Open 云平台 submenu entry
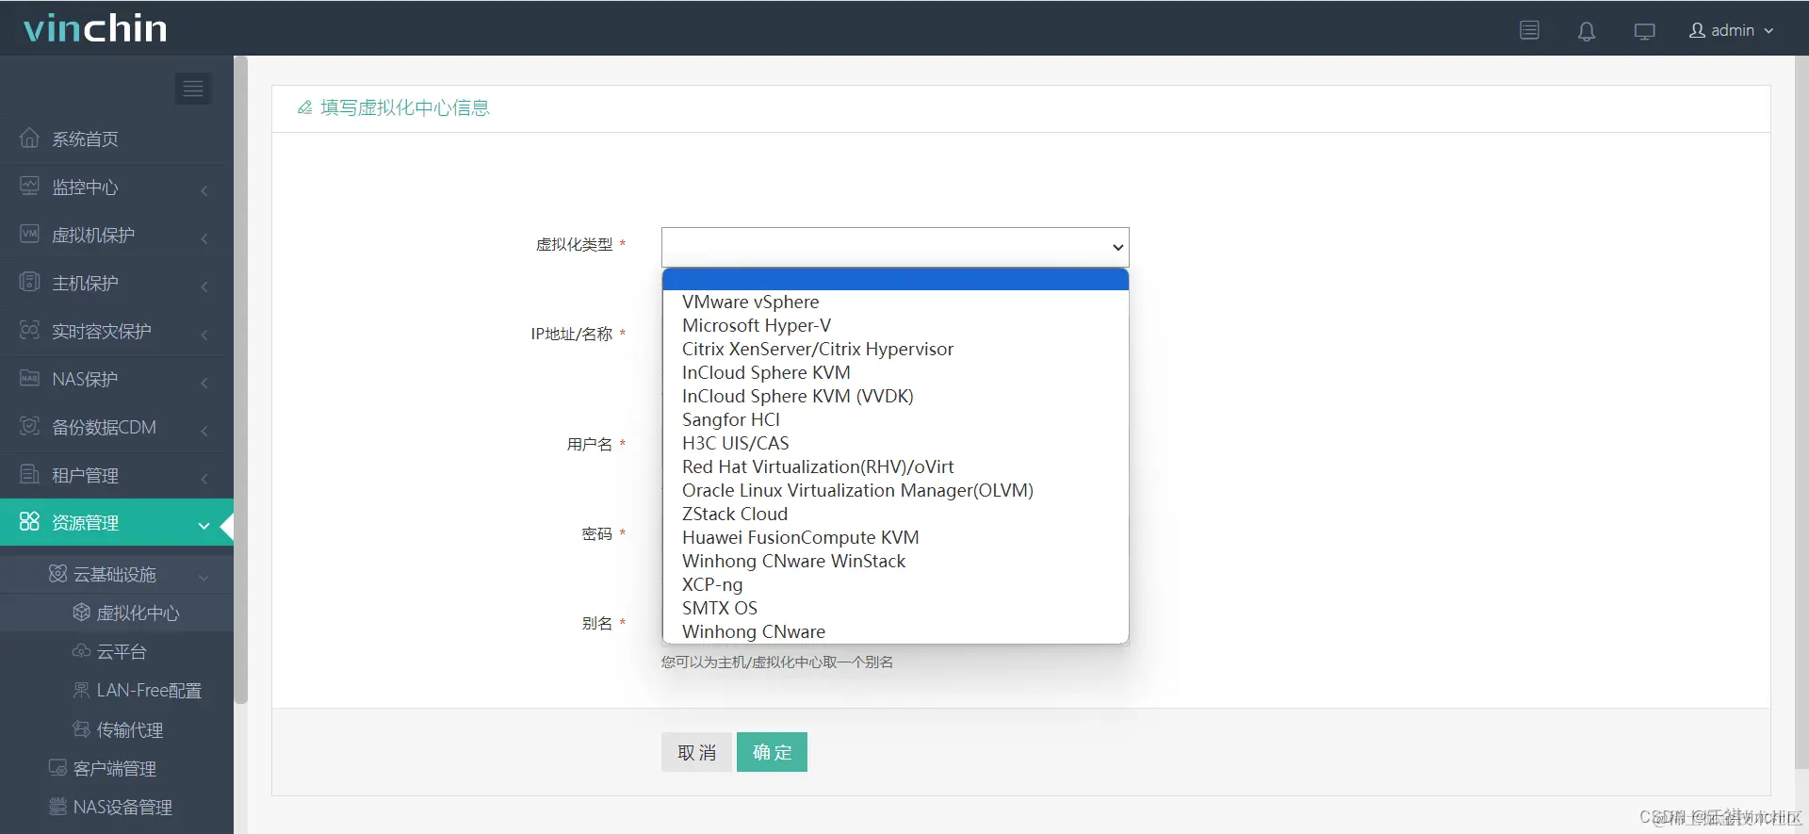The width and height of the screenshot is (1809, 834). (117, 651)
